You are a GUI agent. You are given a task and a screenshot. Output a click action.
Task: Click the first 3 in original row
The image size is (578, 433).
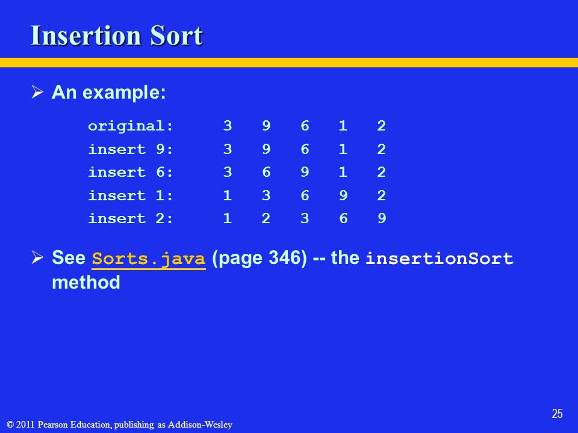click(228, 126)
